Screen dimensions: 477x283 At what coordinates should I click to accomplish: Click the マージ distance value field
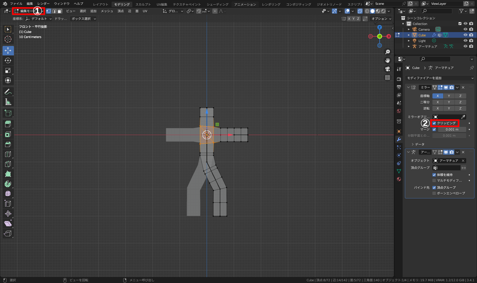pyautogui.click(x=452, y=129)
